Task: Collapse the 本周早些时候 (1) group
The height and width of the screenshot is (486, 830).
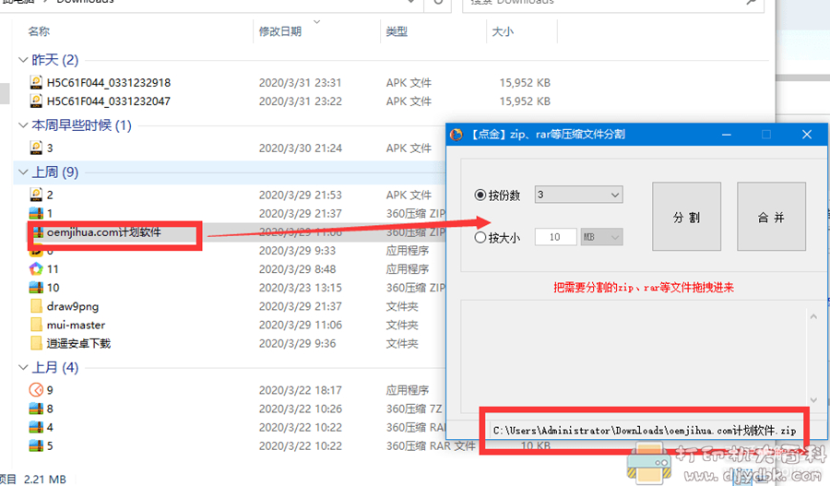Action: (x=23, y=125)
